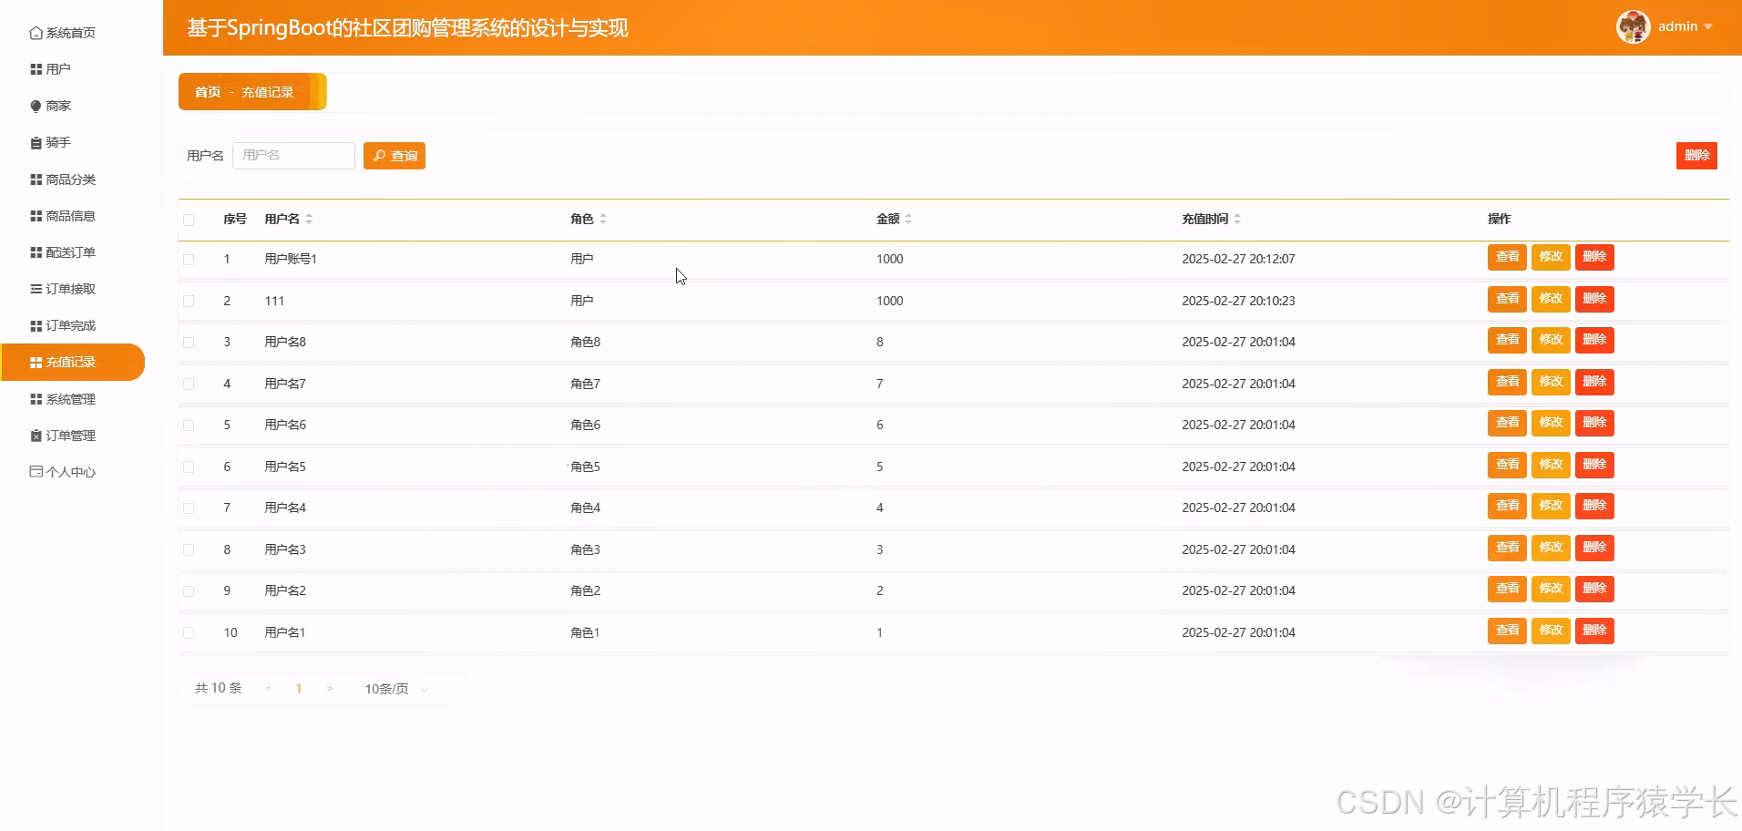The height and width of the screenshot is (831, 1742).
Task: Sort by 用户名 column arrows
Action: point(309,219)
